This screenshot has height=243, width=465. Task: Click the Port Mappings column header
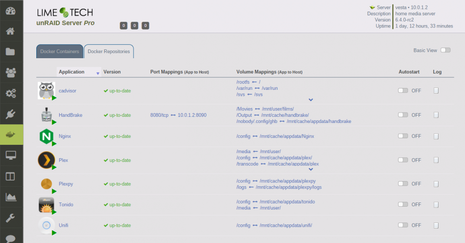tap(179, 72)
